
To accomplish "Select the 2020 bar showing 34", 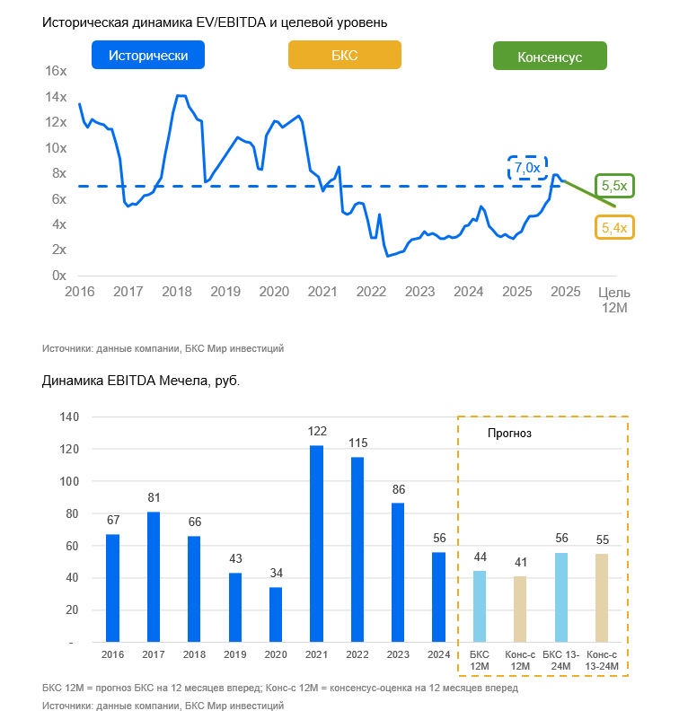I will point(276,615).
